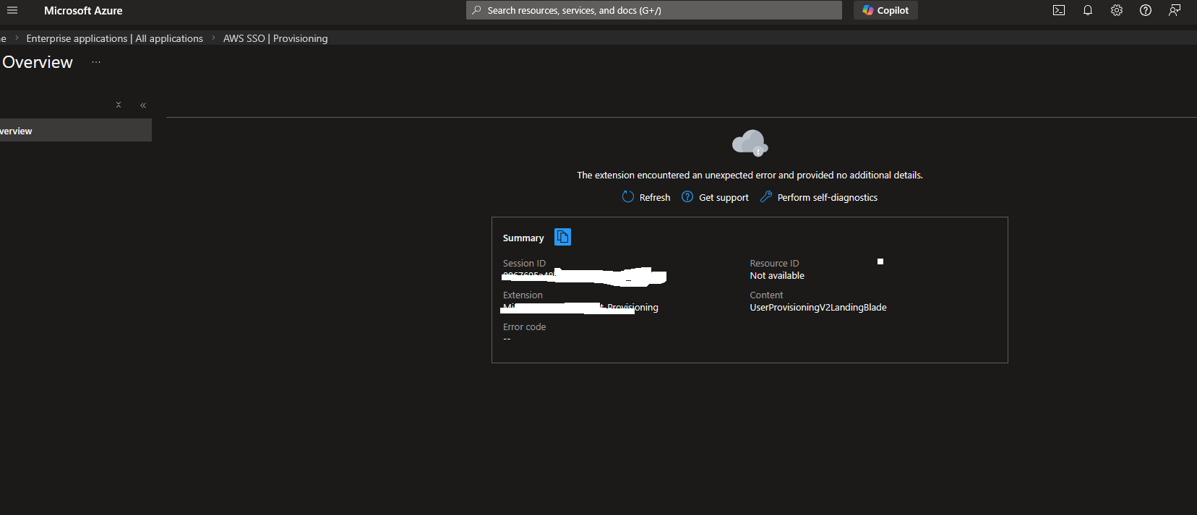Select UserProvisioningV2LandingBlade content text
The width and height of the screenshot is (1197, 515).
(818, 308)
